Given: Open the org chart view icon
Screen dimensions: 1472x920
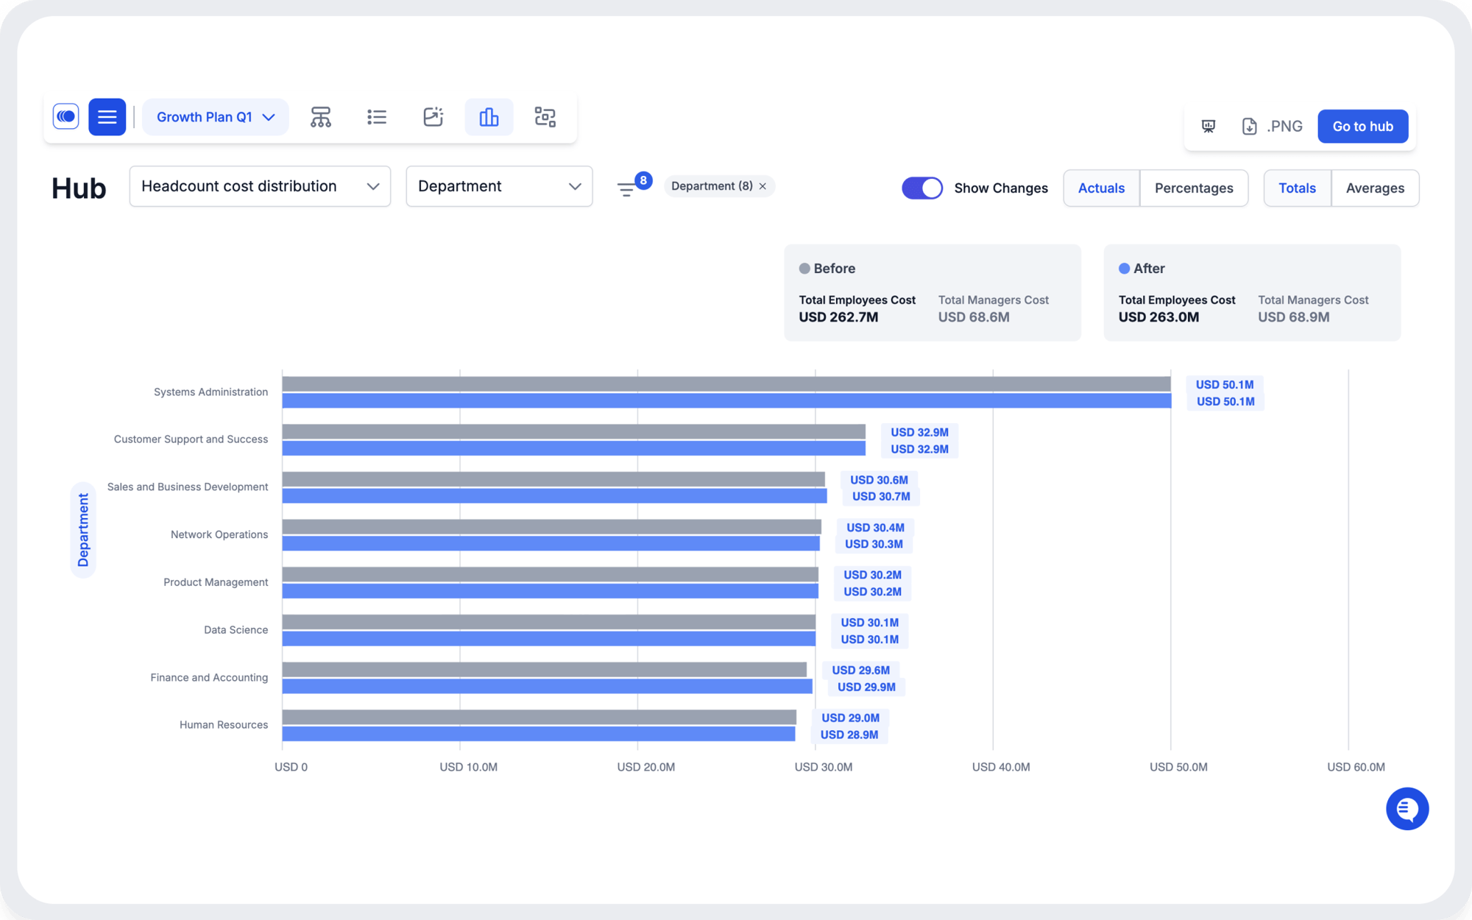Looking at the screenshot, I should pos(321,116).
